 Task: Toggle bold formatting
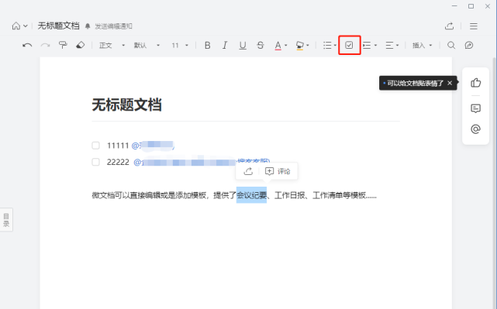click(208, 45)
